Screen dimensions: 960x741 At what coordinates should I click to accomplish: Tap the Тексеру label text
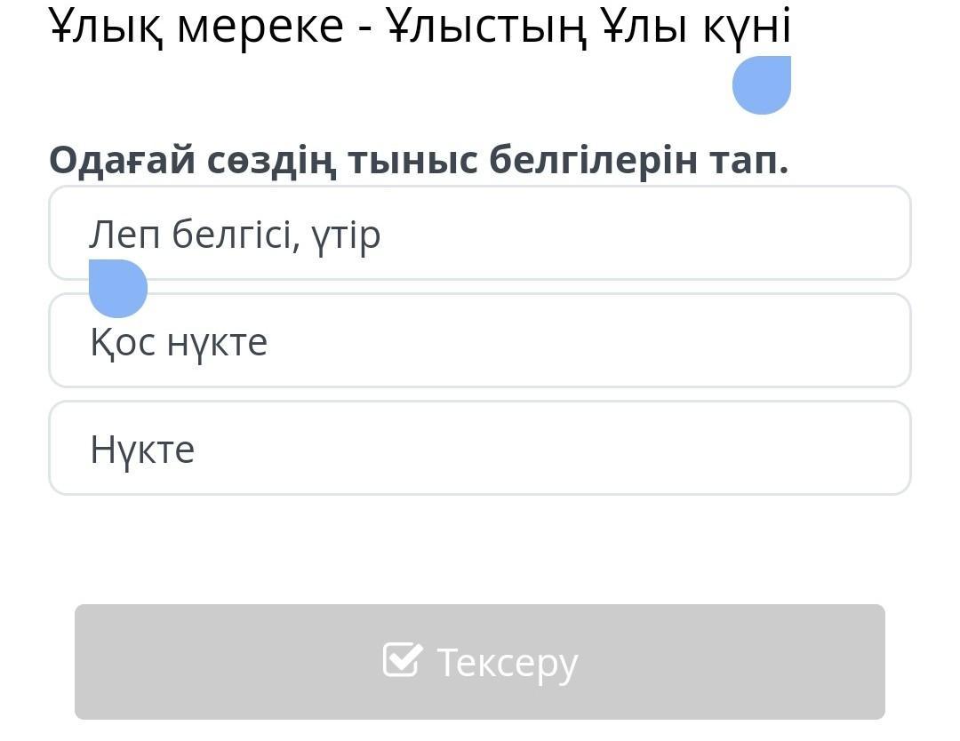(507, 663)
